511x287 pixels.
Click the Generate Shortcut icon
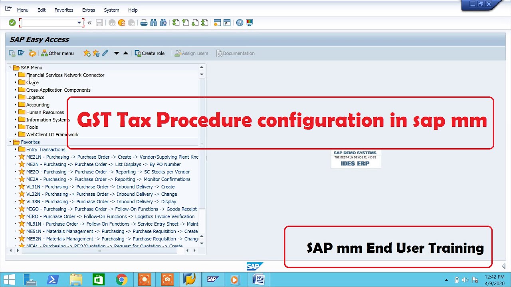tap(227, 23)
